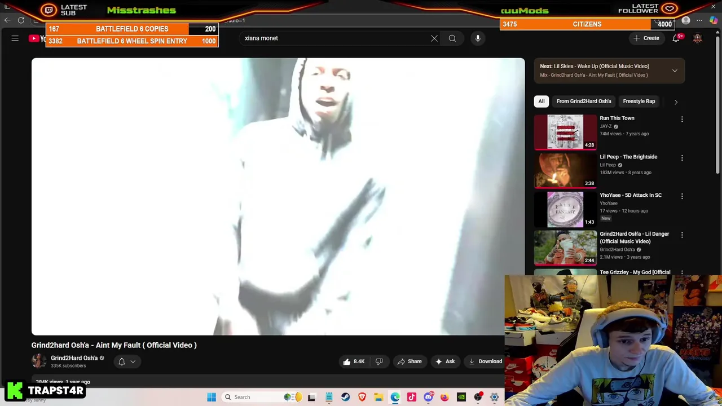Open TikTok from the taskbar
This screenshot has width=722, height=406.
coord(412,397)
